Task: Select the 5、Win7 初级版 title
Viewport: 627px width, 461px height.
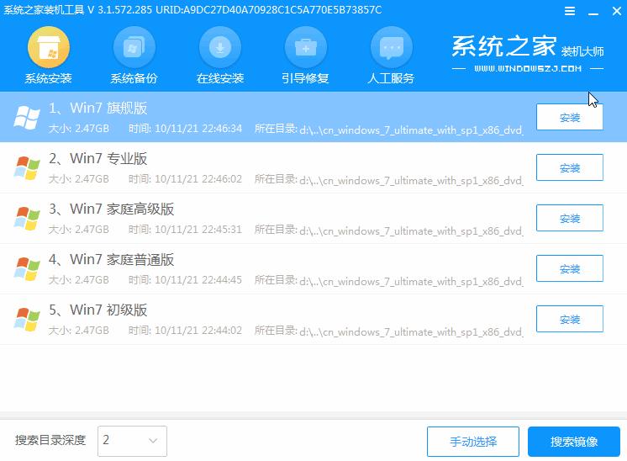Action: (x=98, y=310)
